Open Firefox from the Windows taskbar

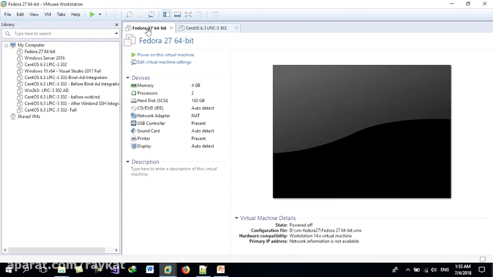click(x=186, y=269)
